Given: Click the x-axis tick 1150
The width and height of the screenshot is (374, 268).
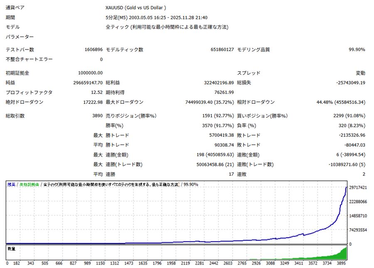Looking at the screenshot, I should click(x=101, y=263).
